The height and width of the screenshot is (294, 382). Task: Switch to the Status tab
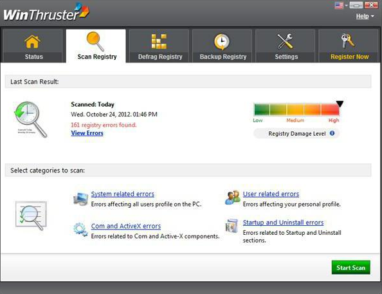point(33,46)
